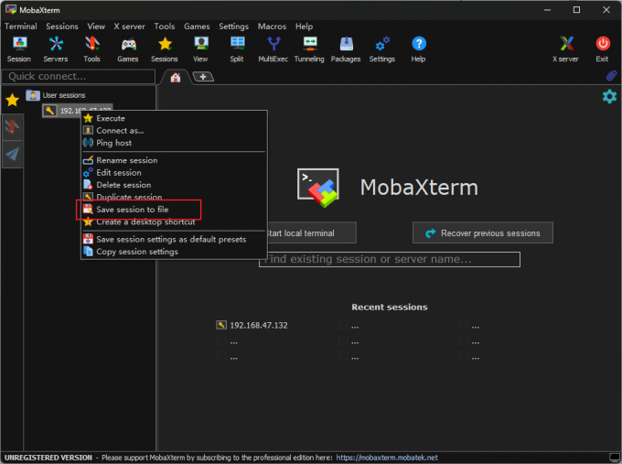Open the Games menu in menu bar
The height and width of the screenshot is (464, 622).
tap(197, 27)
